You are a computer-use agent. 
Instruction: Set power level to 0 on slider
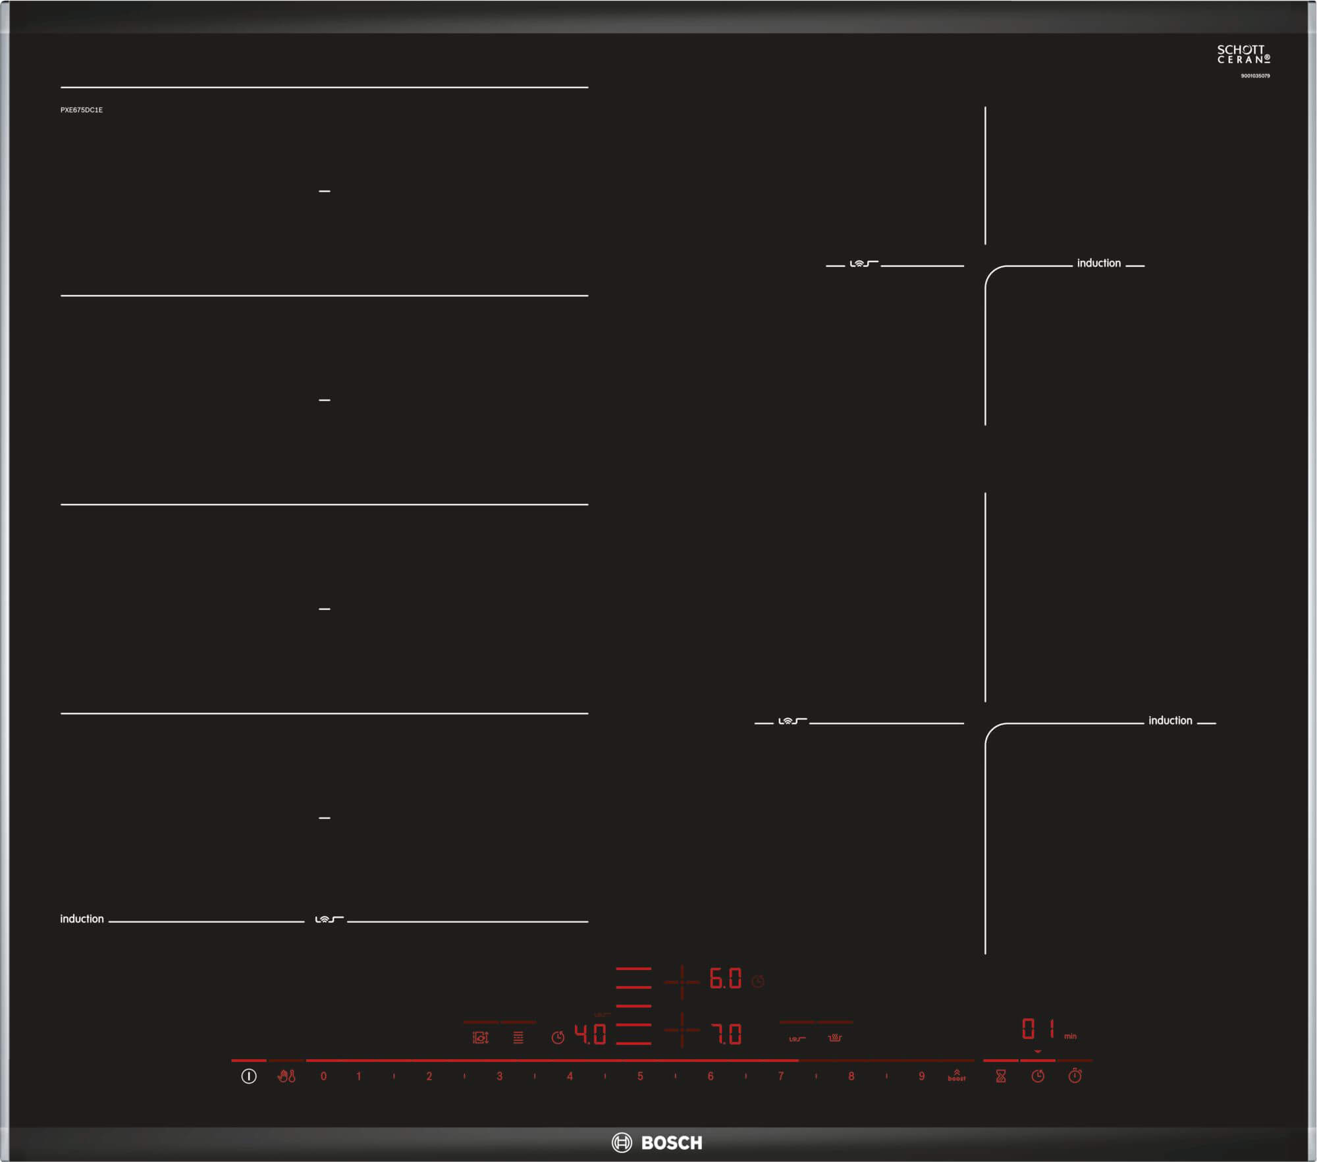323,1076
